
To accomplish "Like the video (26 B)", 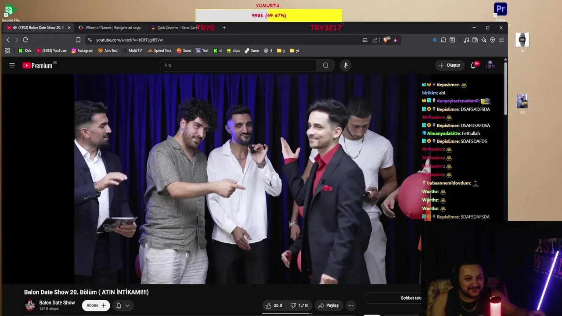I will [x=274, y=305].
